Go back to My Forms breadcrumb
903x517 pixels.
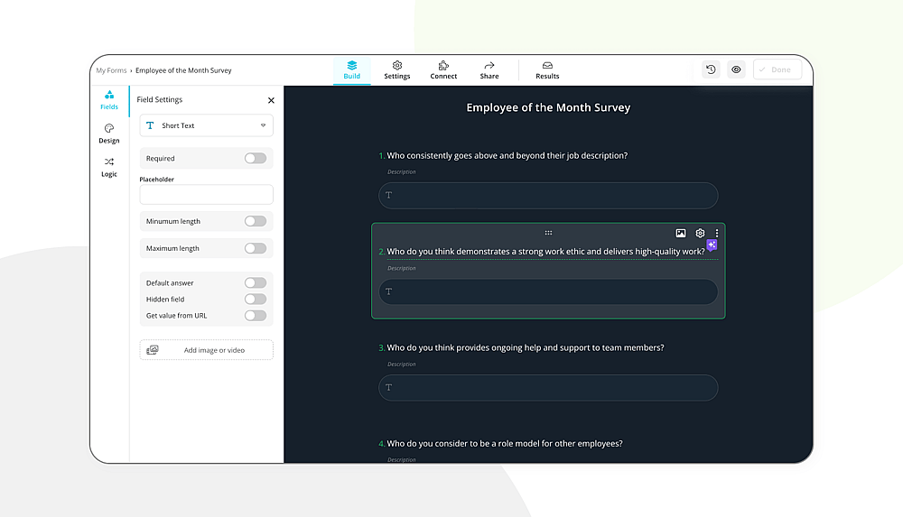pos(111,70)
